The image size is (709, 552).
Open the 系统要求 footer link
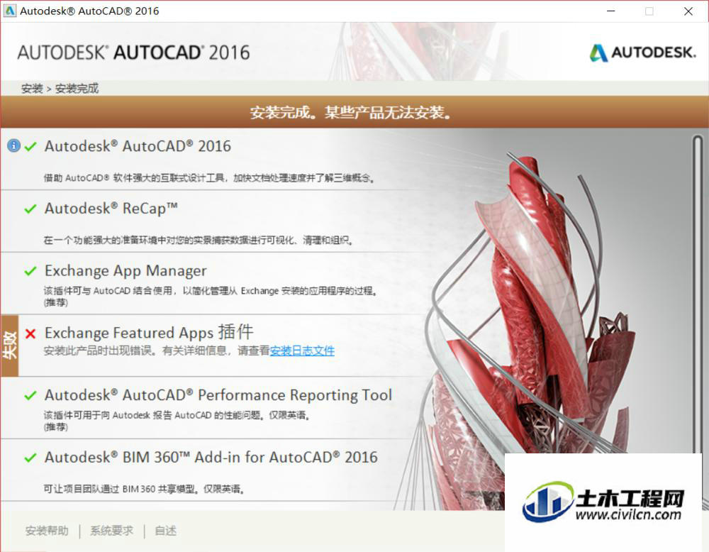(x=112, y=530)
